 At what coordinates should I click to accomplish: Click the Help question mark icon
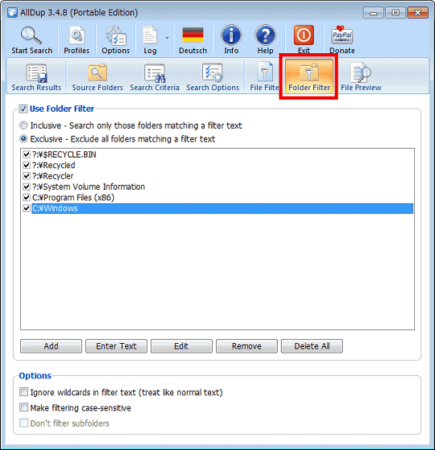pos(266,35)
